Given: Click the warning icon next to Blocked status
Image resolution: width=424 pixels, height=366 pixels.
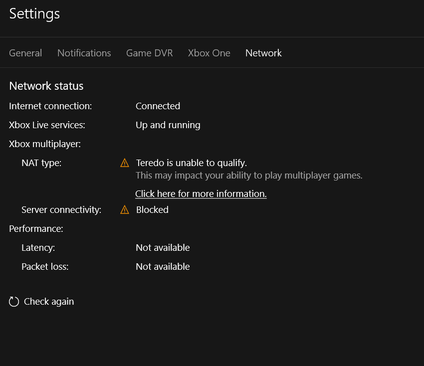Looking at the screenshot, I should pos(124,210).
